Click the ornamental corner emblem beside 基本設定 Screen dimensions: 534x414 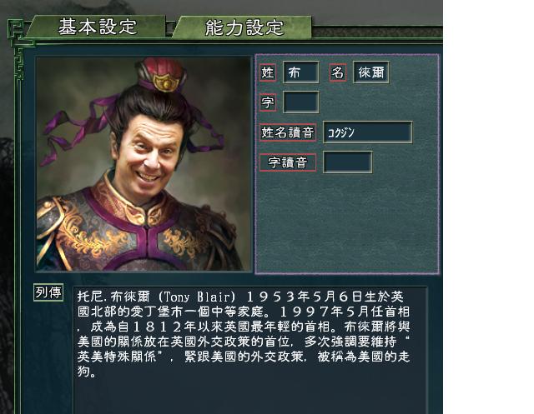17,35
